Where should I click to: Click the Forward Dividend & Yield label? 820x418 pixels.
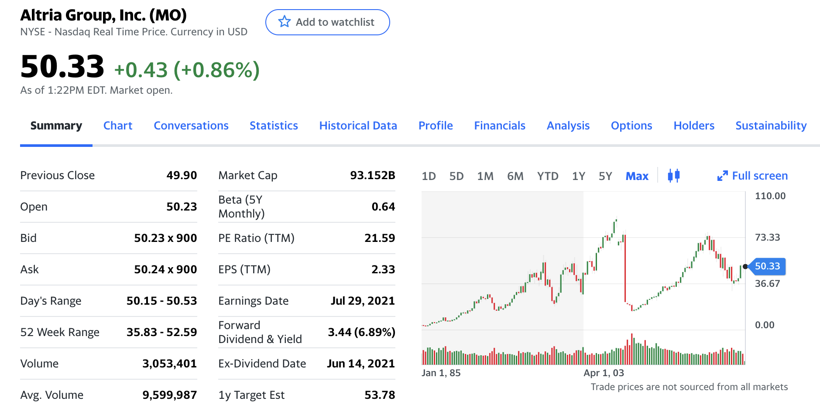pyautogui.click(x=260, y=332)
